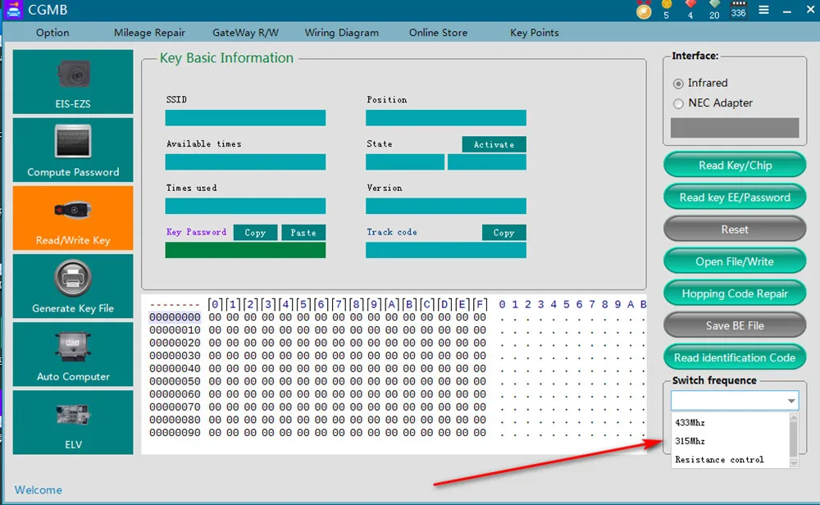Open the hamburger menu in title bar
820x505 pixels.
pos(763,10)
